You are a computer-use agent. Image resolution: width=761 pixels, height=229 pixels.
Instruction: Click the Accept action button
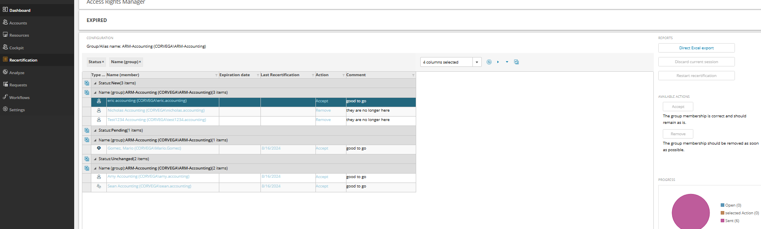coord(678,107)
